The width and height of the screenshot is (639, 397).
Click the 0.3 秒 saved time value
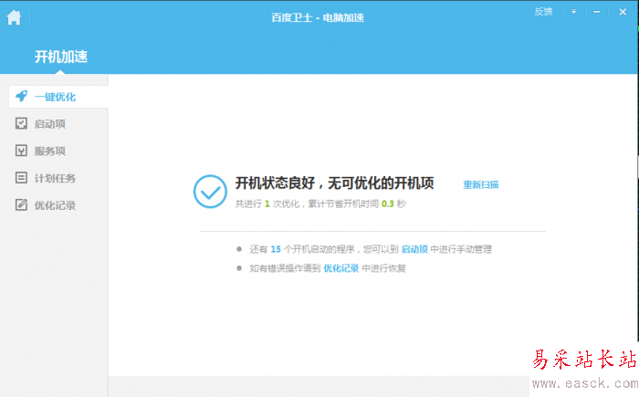pyautogui.click(x=393, y=204)
